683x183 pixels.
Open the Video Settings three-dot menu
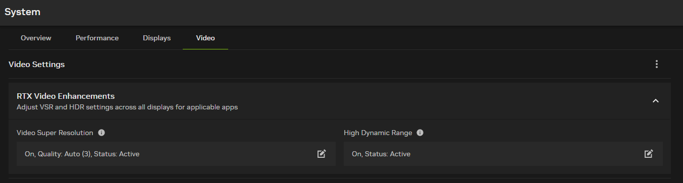(x=656, y=64)
